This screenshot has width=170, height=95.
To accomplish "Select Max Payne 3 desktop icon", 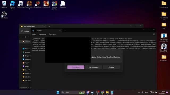I will pos(46,4).
